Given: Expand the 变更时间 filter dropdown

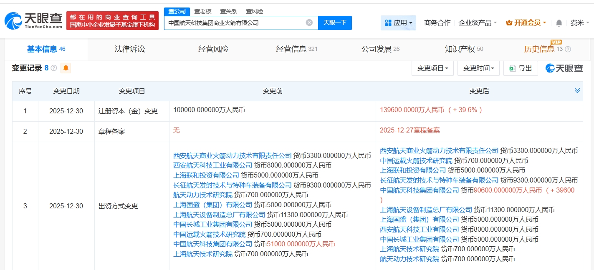Looking at the screenshot, I should [478, 68].
